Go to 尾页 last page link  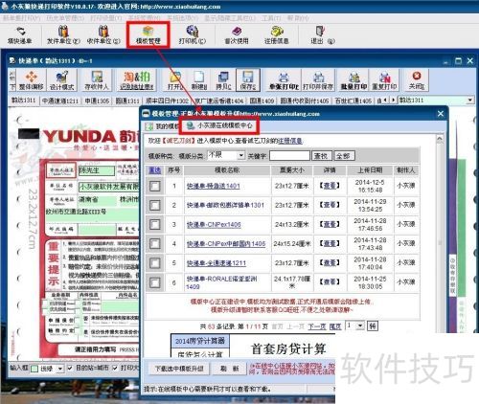tap(335, 326)
